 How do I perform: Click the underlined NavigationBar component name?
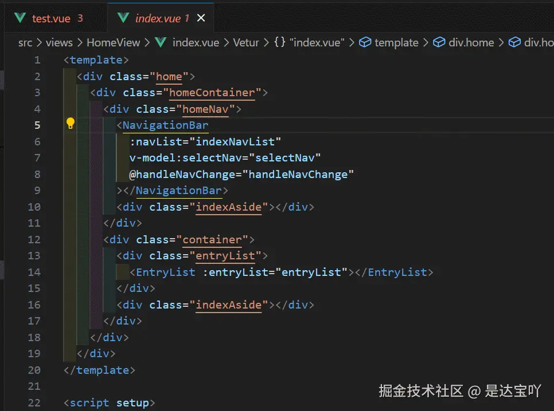pyautogui.click(x=166, y=125)
